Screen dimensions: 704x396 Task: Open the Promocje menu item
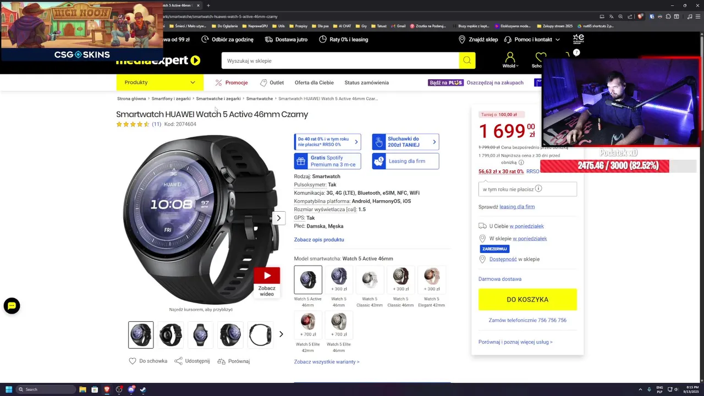[x=232, y=82]
